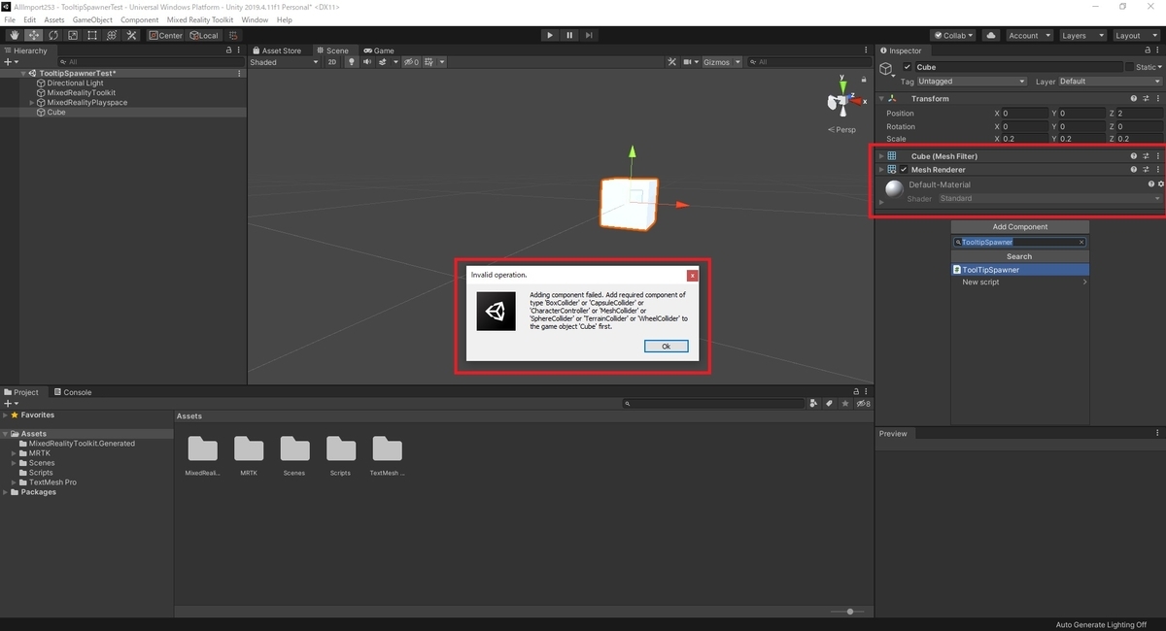Click the Add Component button
Viewport: 1166px width, 631px height.
click(1020, 227)
